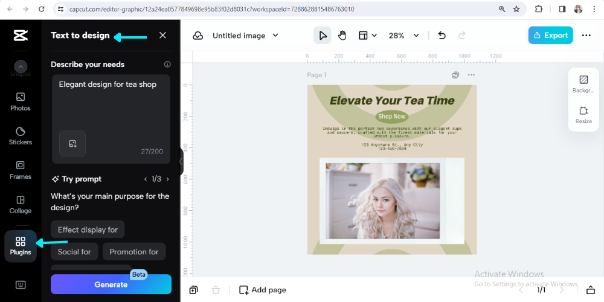The image size is (604, 302).
Task: Go to next Try prompt
Action: pos(167,179)
